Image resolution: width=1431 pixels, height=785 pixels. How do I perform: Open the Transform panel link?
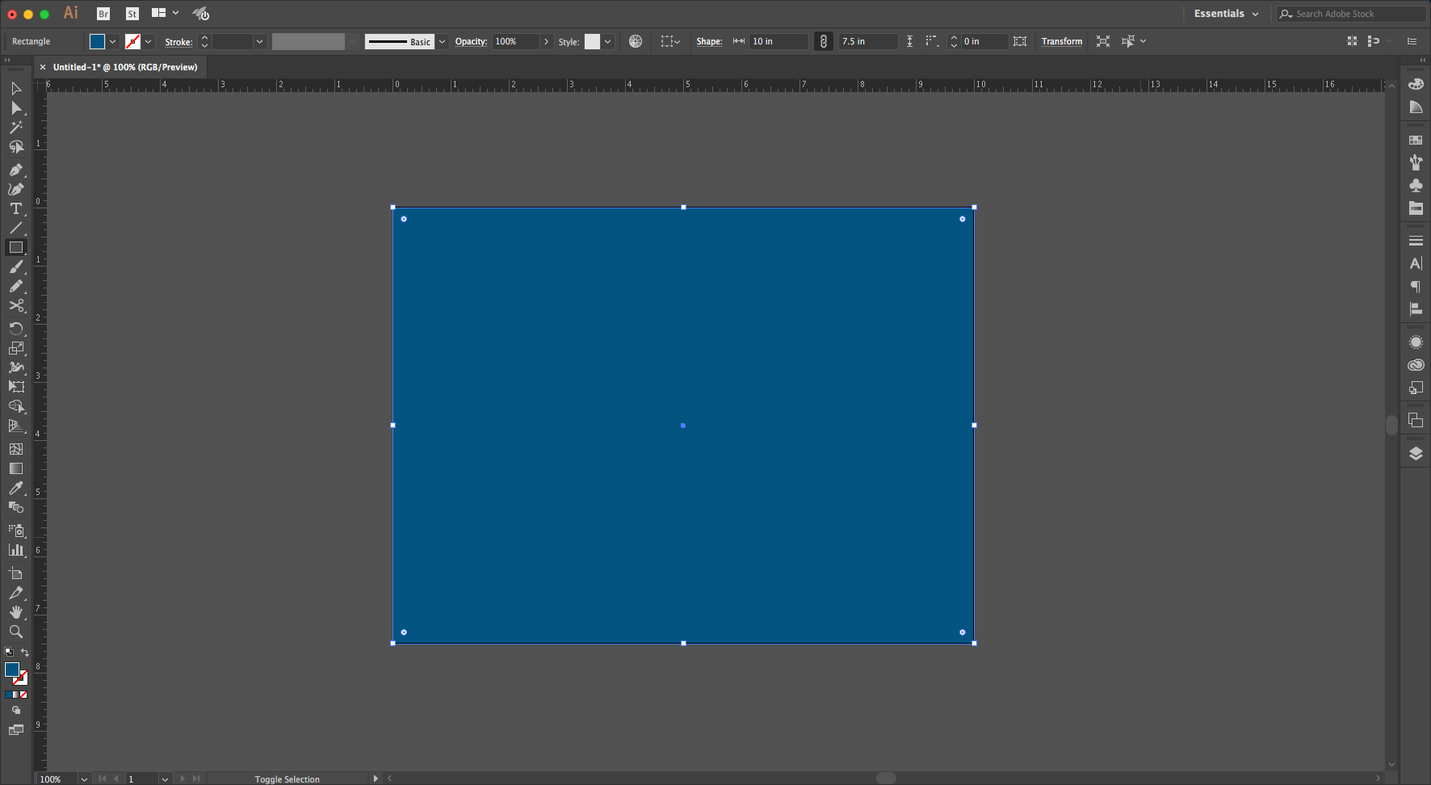tap(1061, 41)
